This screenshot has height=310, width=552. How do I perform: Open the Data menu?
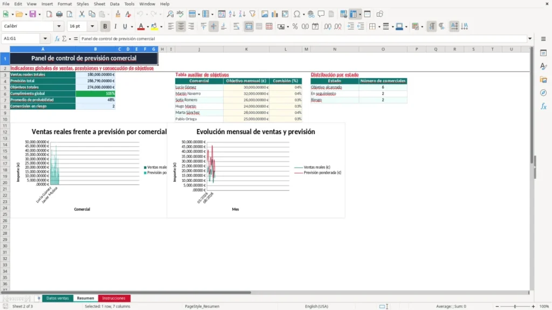pos(115,4)
